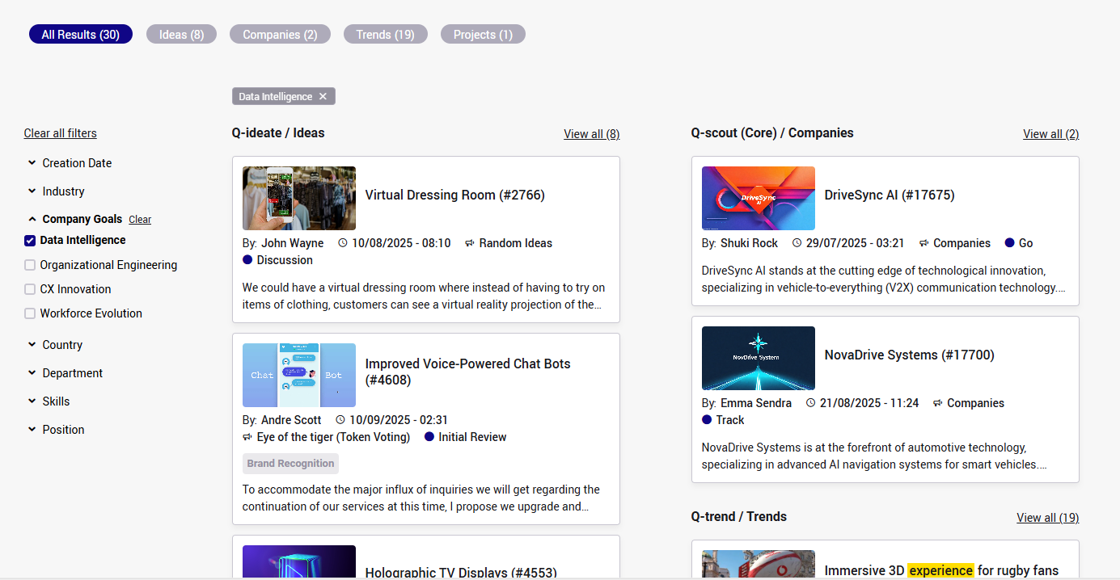Viewport: 1120px width, 580px height.
Task: Uncheck the Data Intelligence checkbox
Action: click(x=30, y=240)
